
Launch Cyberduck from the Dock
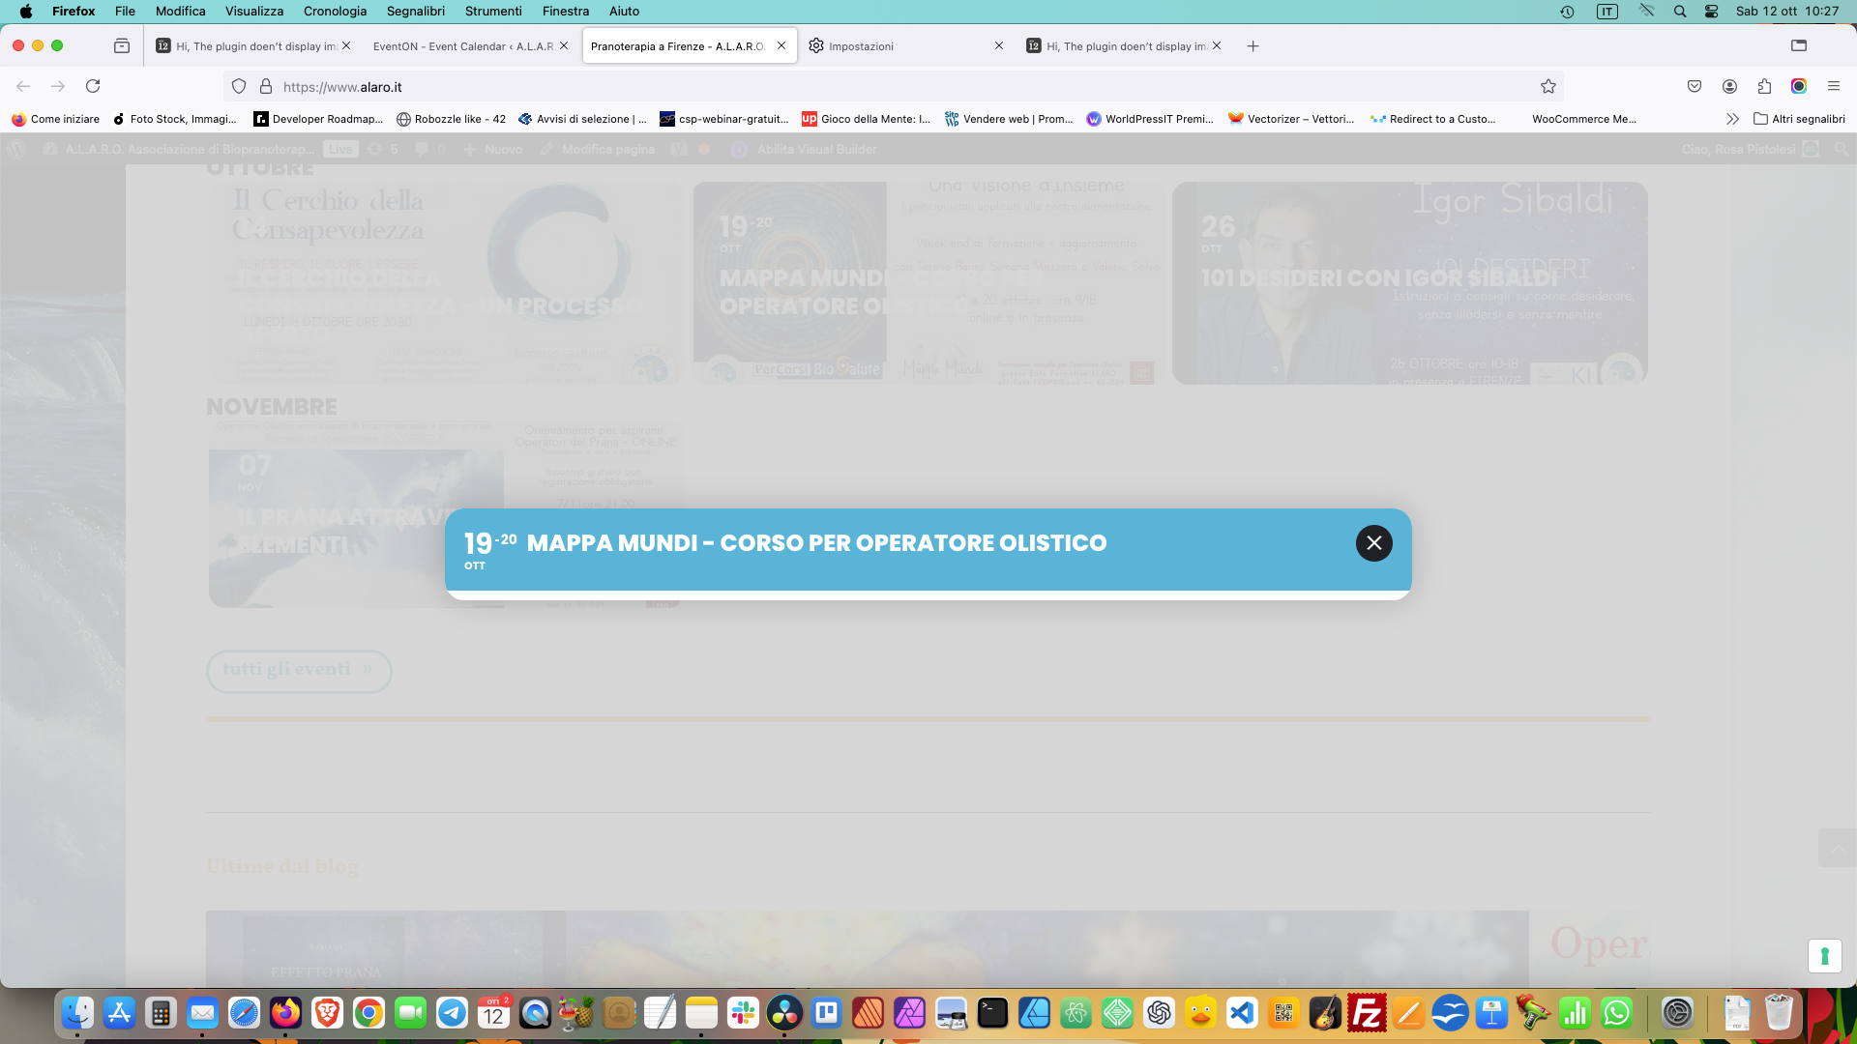[1200, 1013]
